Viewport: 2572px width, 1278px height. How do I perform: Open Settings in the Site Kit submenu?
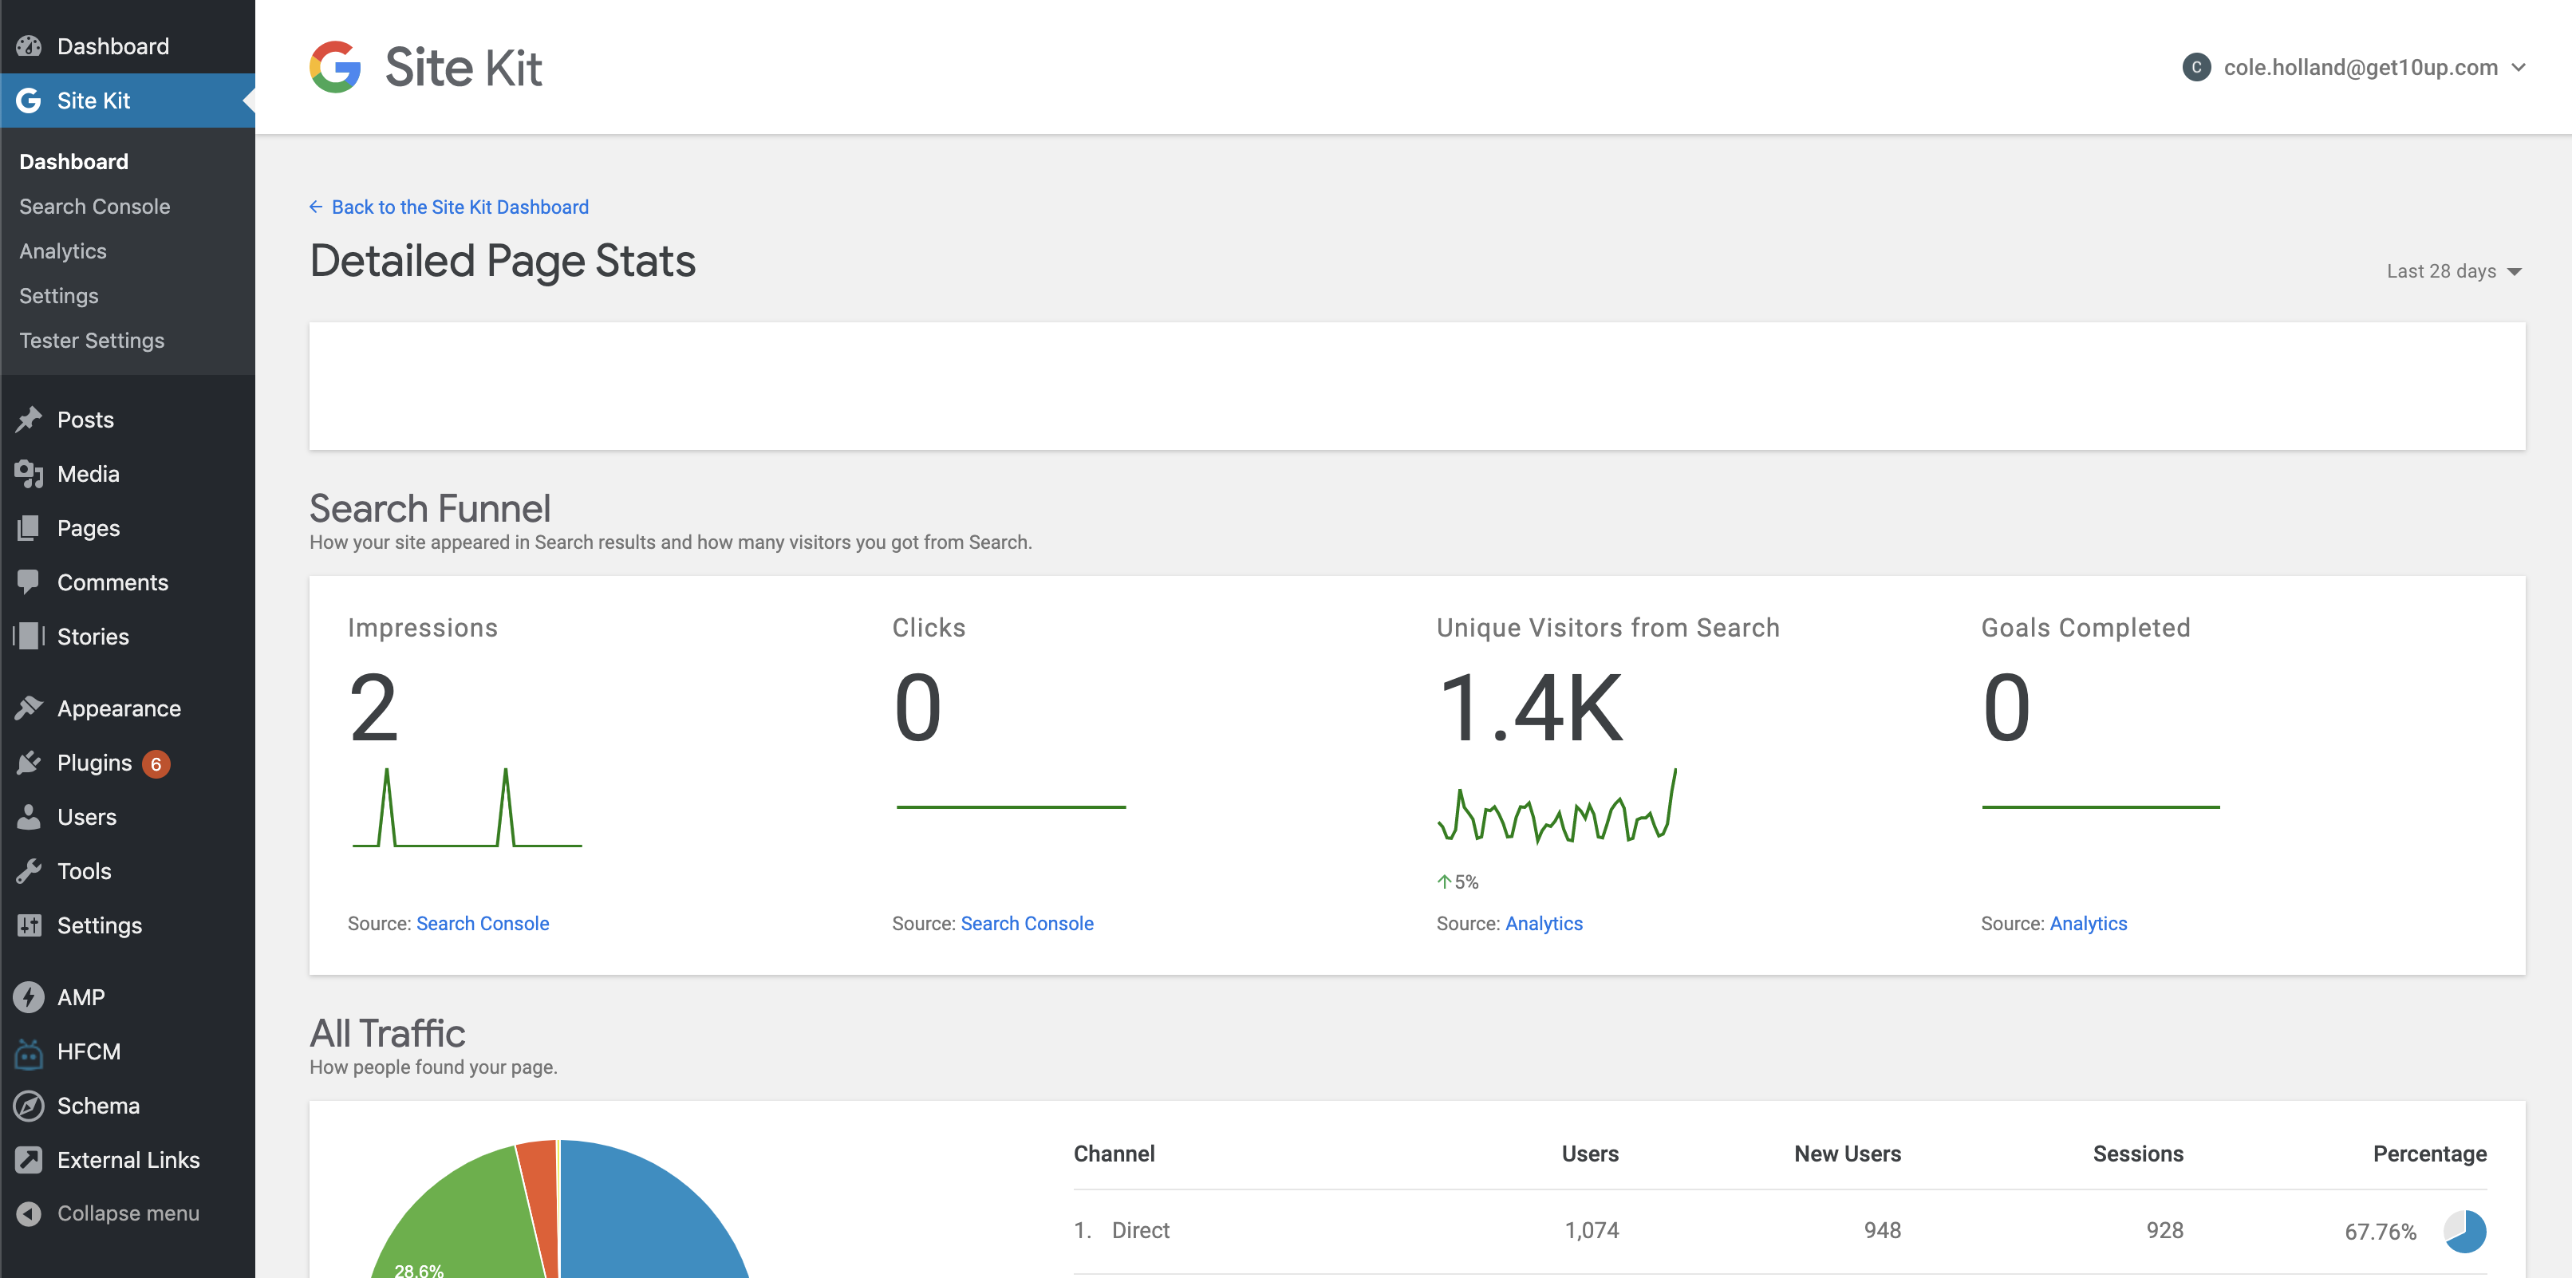tap(59, 295)
